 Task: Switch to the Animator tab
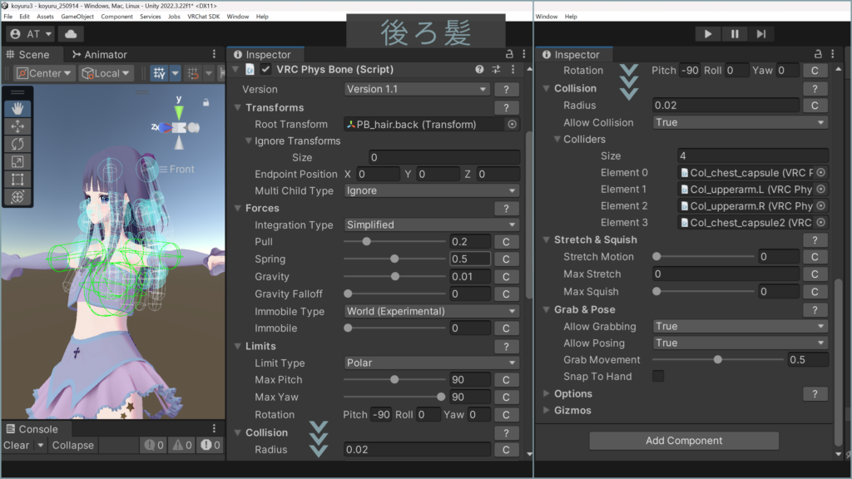98,55
